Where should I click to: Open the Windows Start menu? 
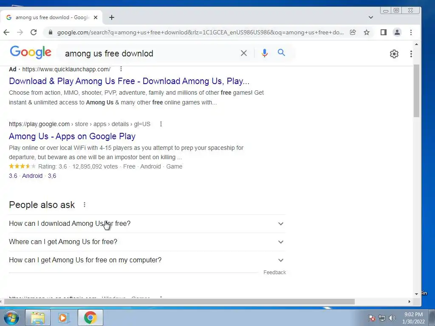(x=11, y=318)
